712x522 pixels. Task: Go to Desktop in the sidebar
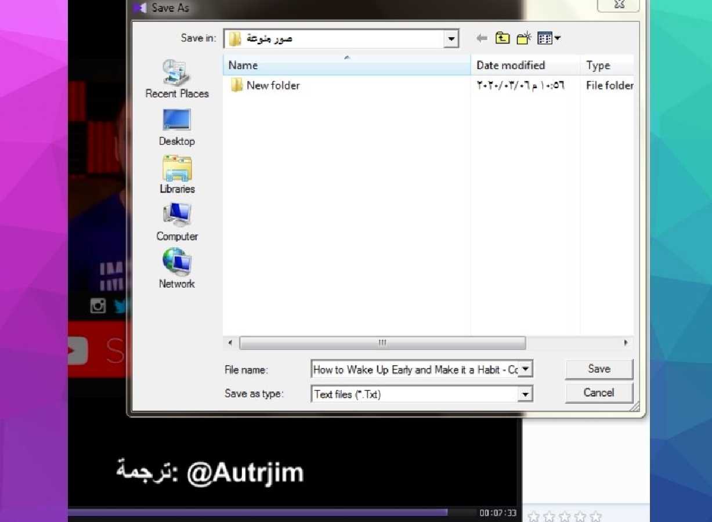pyautogui.click(x=177, y=128)
